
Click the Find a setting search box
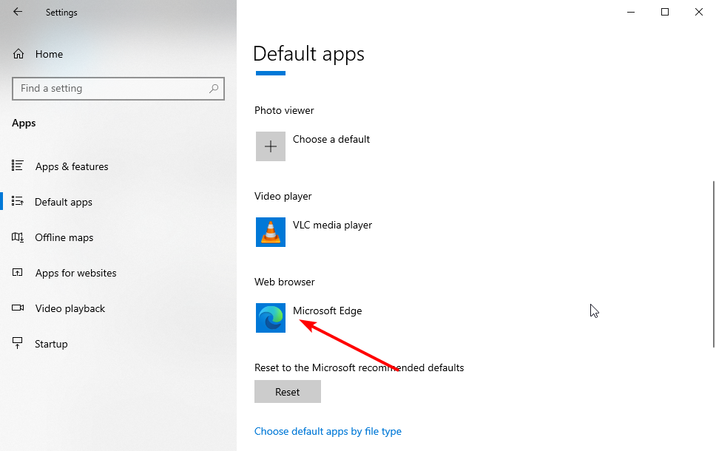click(x=118, y=89)
